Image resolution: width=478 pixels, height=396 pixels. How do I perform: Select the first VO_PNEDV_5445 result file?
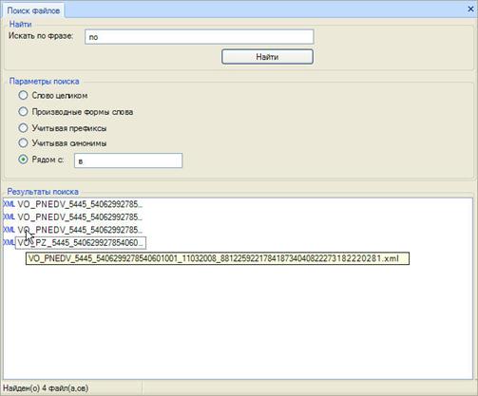80,204
